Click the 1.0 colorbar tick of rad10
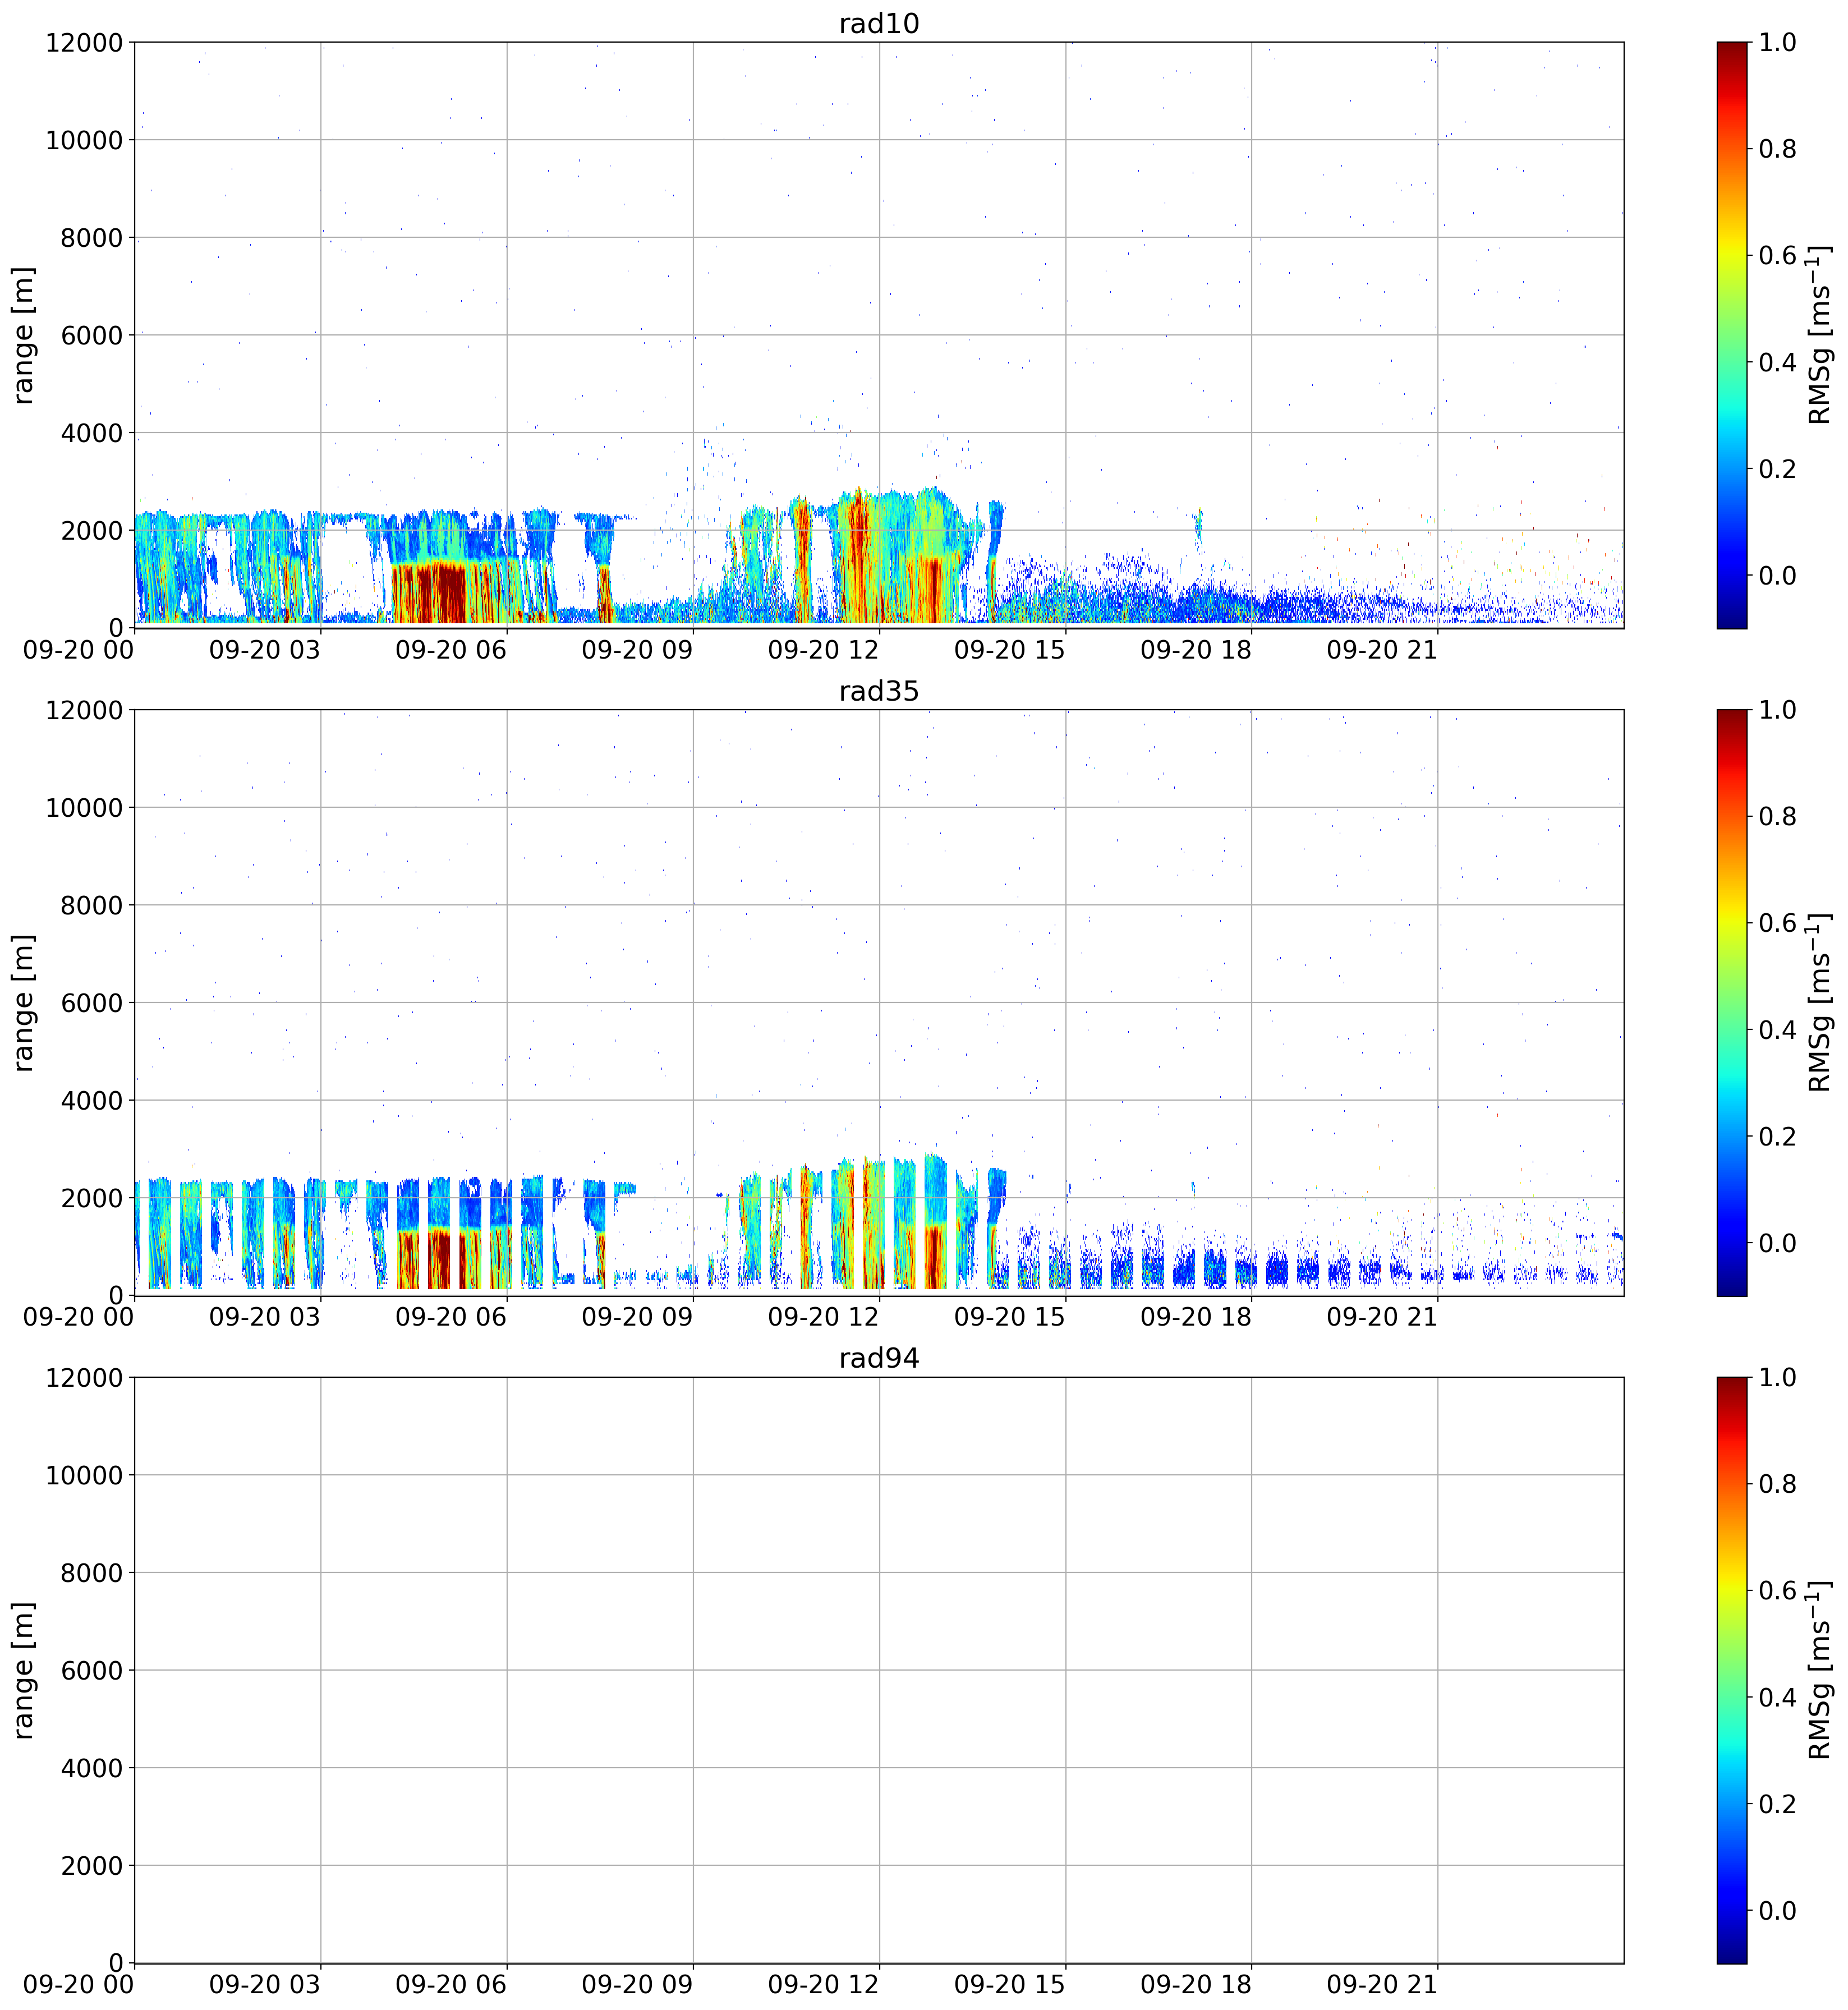Screen dimensions: 1848x2010 point(1777,43)
